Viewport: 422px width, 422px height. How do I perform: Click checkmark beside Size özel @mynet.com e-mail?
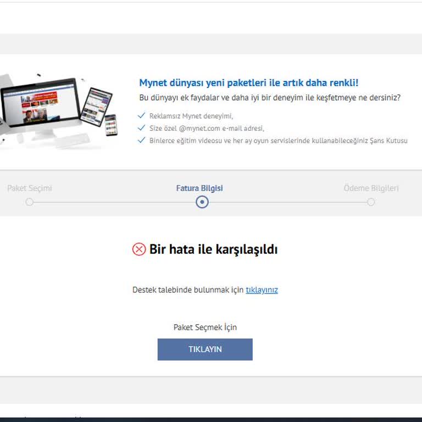coord(142,128)
